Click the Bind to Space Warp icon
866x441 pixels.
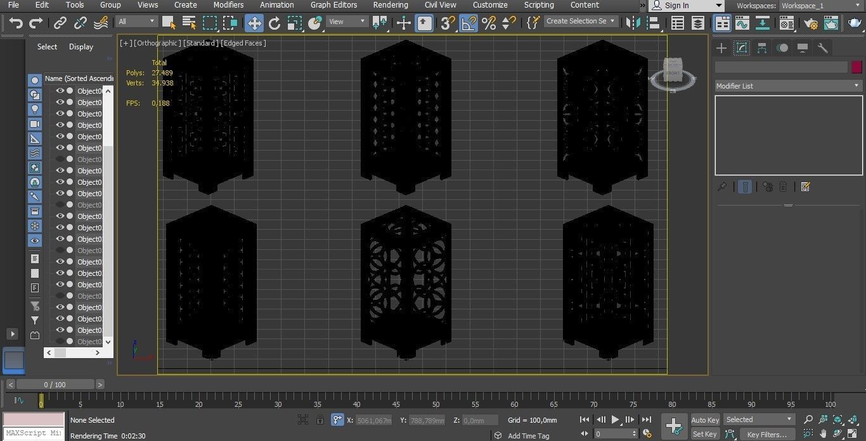coord(101,23)
